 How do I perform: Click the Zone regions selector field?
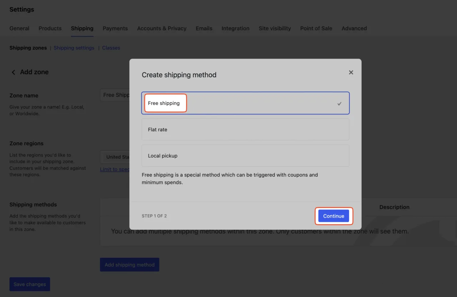point(115,157)
